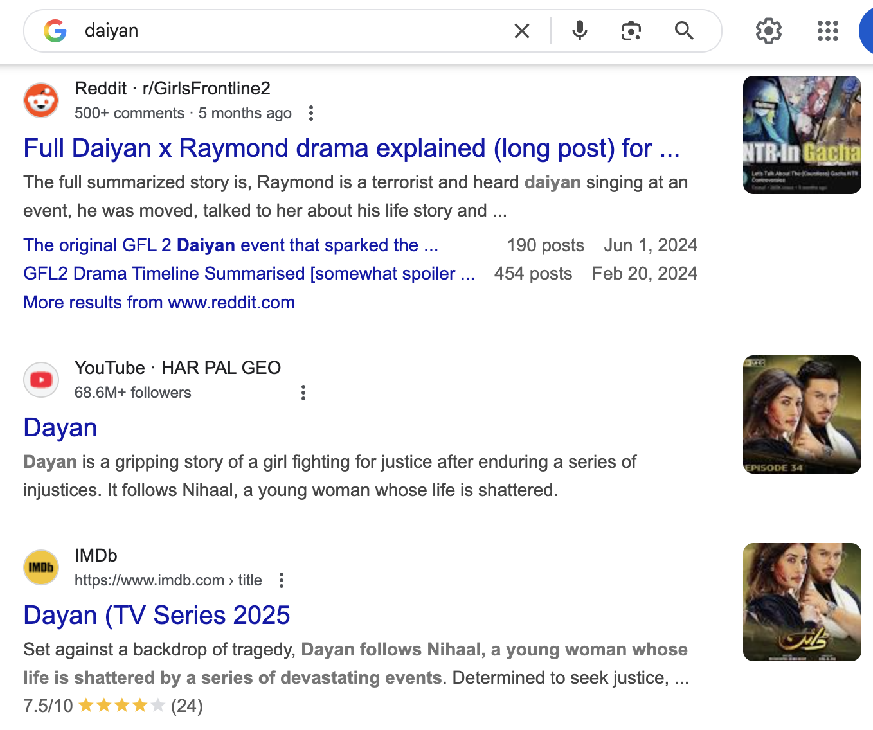873x730 pixels.
Task: Click the Jun 1, 2024 date
Action: pos(651,245)
